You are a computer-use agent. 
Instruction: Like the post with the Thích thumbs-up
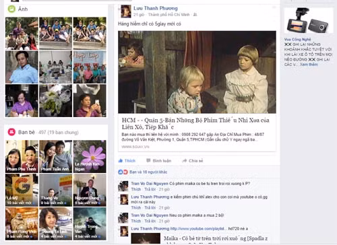point(127,161)
